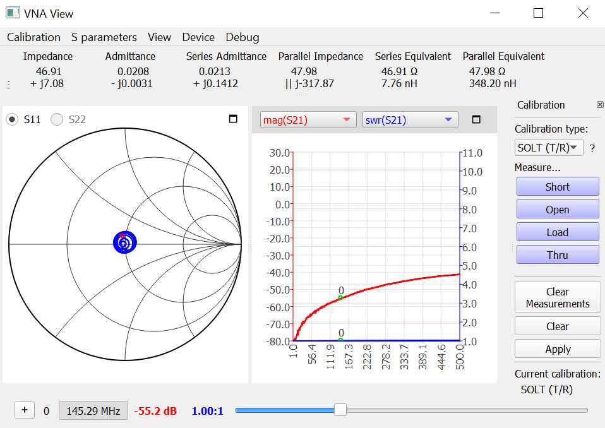Close the VNA View window
605x428 pixels.
[583, 13]
